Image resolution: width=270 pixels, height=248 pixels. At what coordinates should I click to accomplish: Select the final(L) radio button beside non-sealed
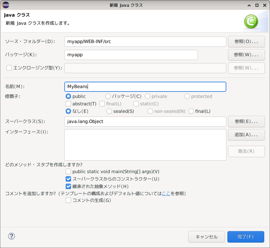(x=191, y=111)
